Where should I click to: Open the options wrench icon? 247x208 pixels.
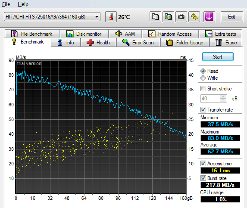tap(194, 17)
